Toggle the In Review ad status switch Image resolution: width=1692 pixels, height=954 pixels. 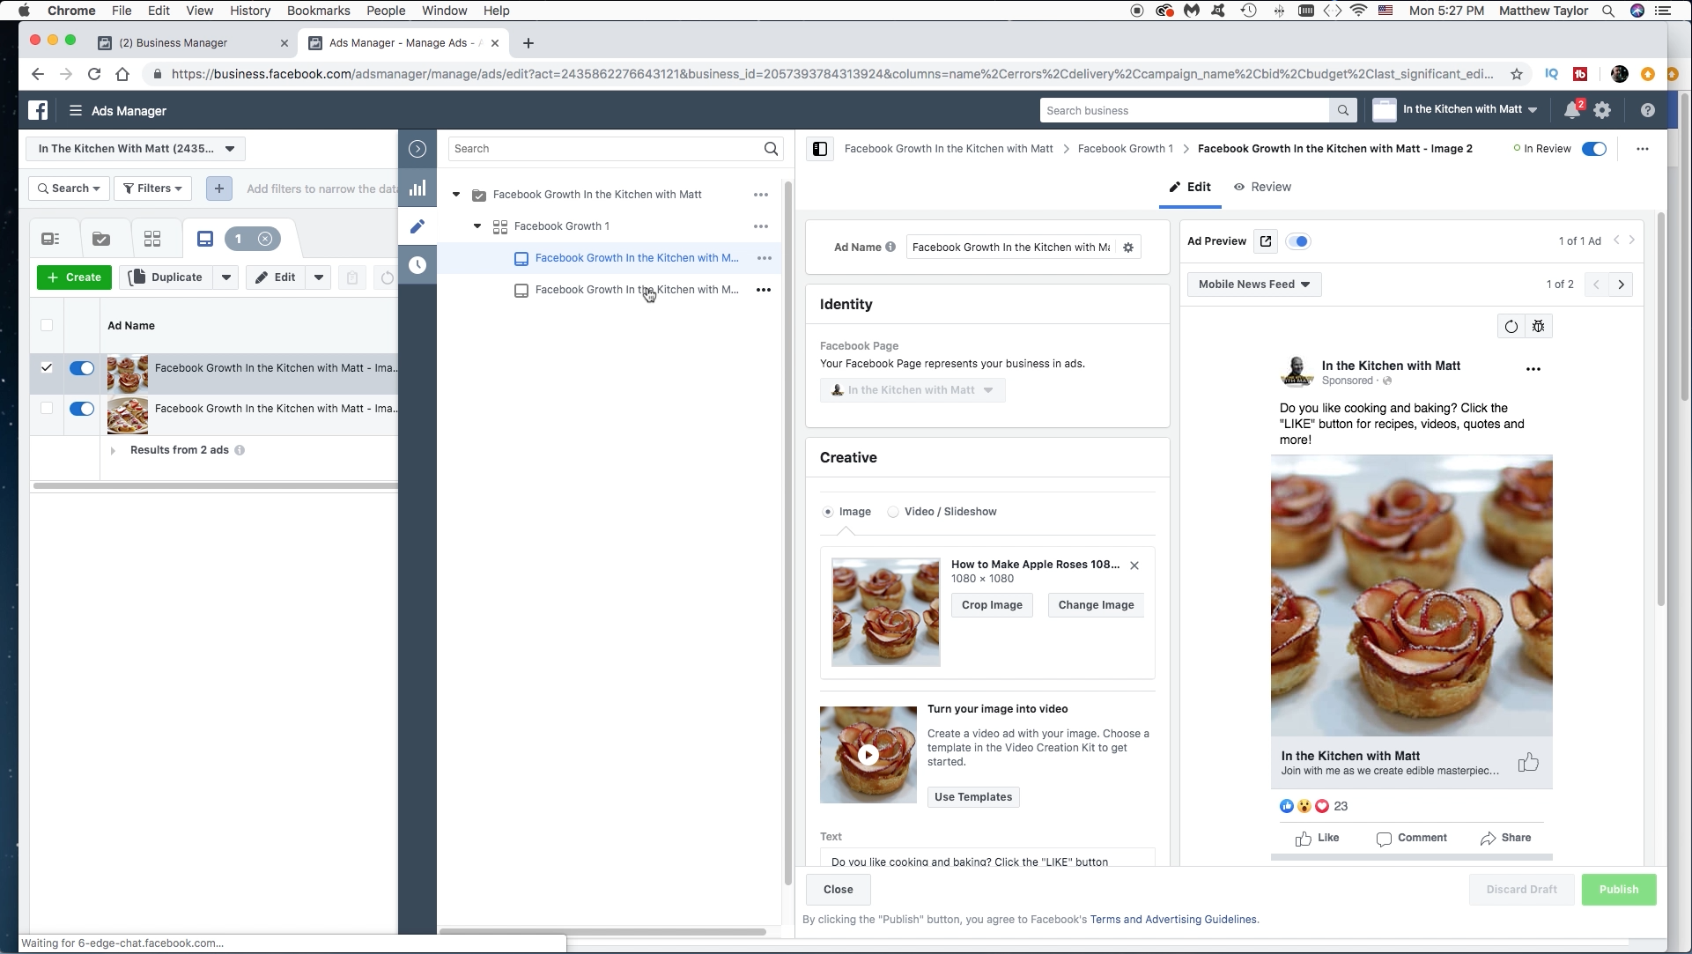[1594, 149]
